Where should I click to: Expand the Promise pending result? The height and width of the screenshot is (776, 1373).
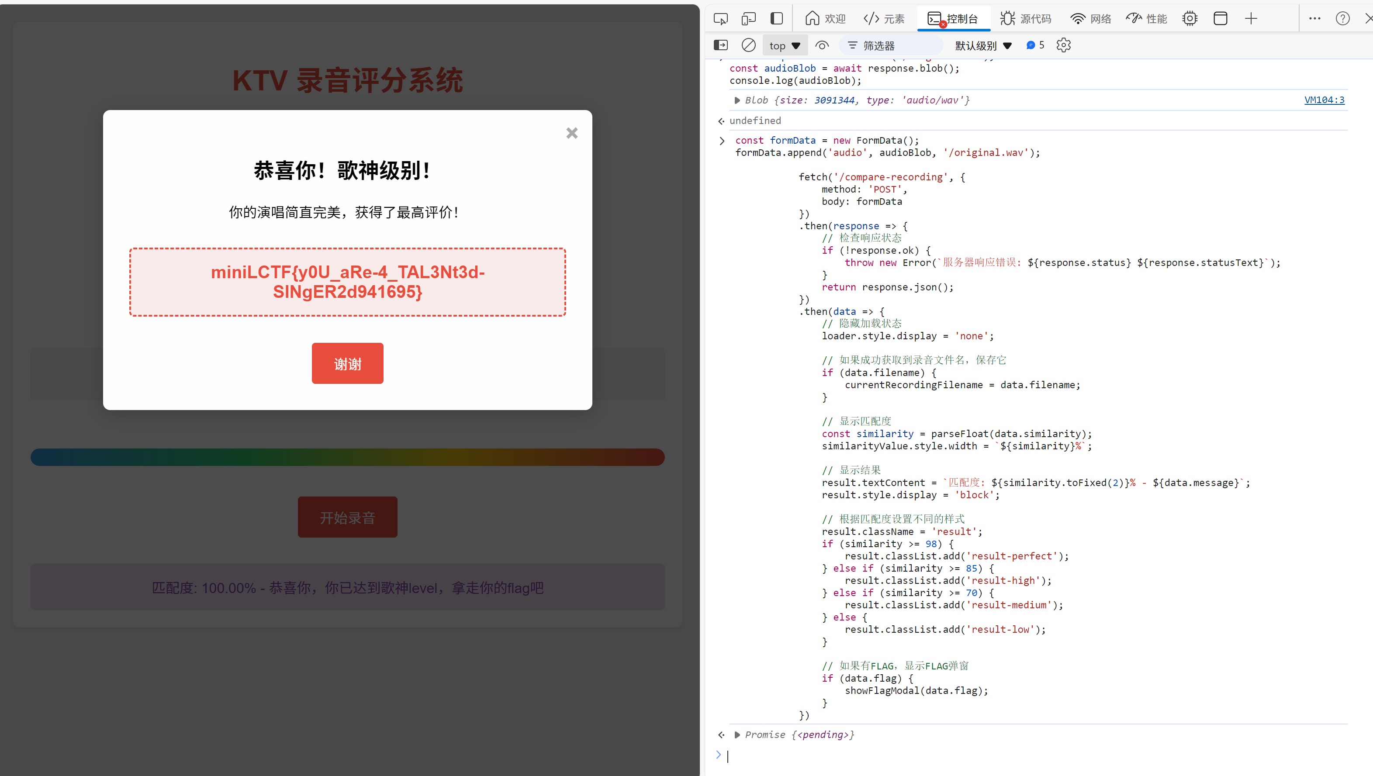coord(737,735)
